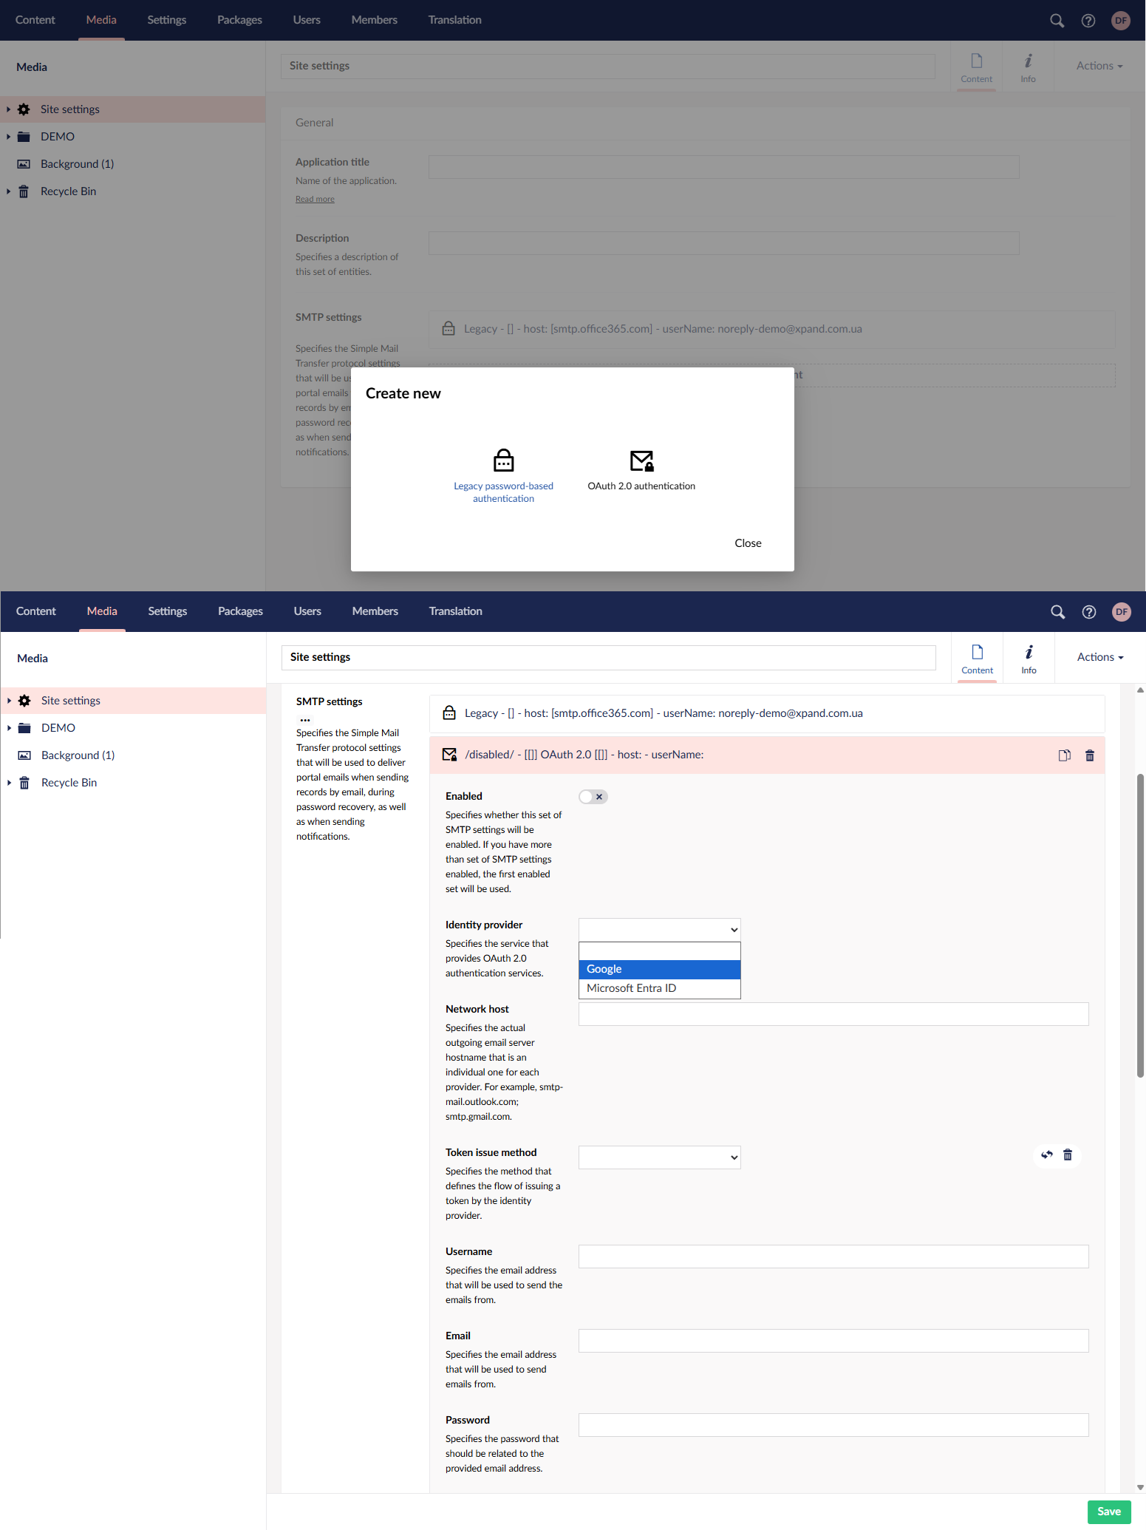Click the vertical scrollbar thumb in the settings panel
Screen dimensions: 1146x1530
point(1140,924)
